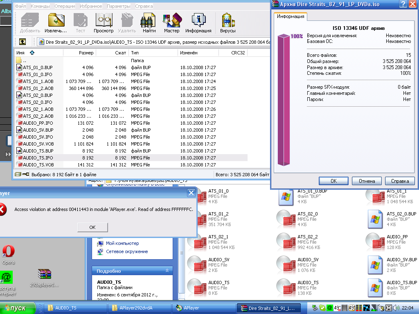Collapse the Подробно panel chevron
This screenshot has height=314, width=419.
[167, 271]
